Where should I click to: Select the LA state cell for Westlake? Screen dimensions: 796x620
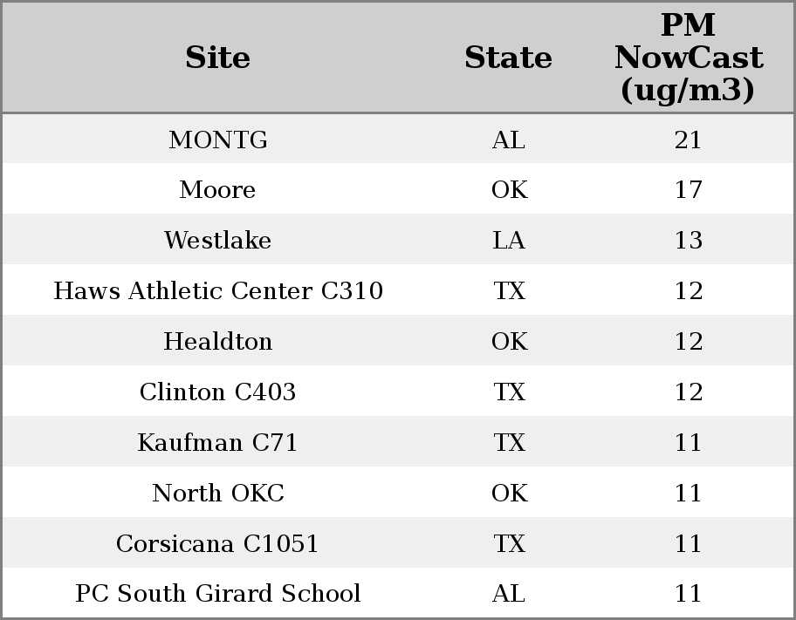509,240
